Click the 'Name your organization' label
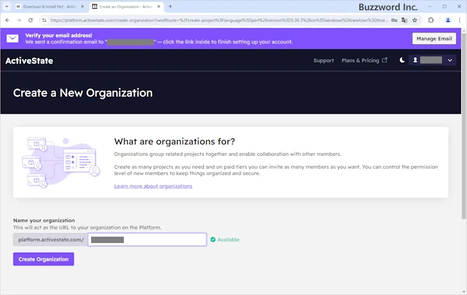 [x=44, y=220]
